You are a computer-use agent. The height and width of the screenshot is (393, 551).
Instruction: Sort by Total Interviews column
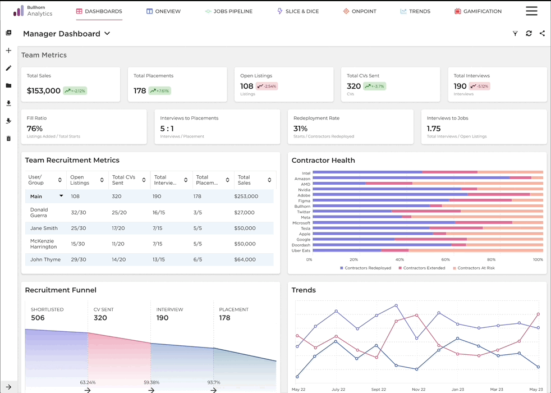(186, 180)
